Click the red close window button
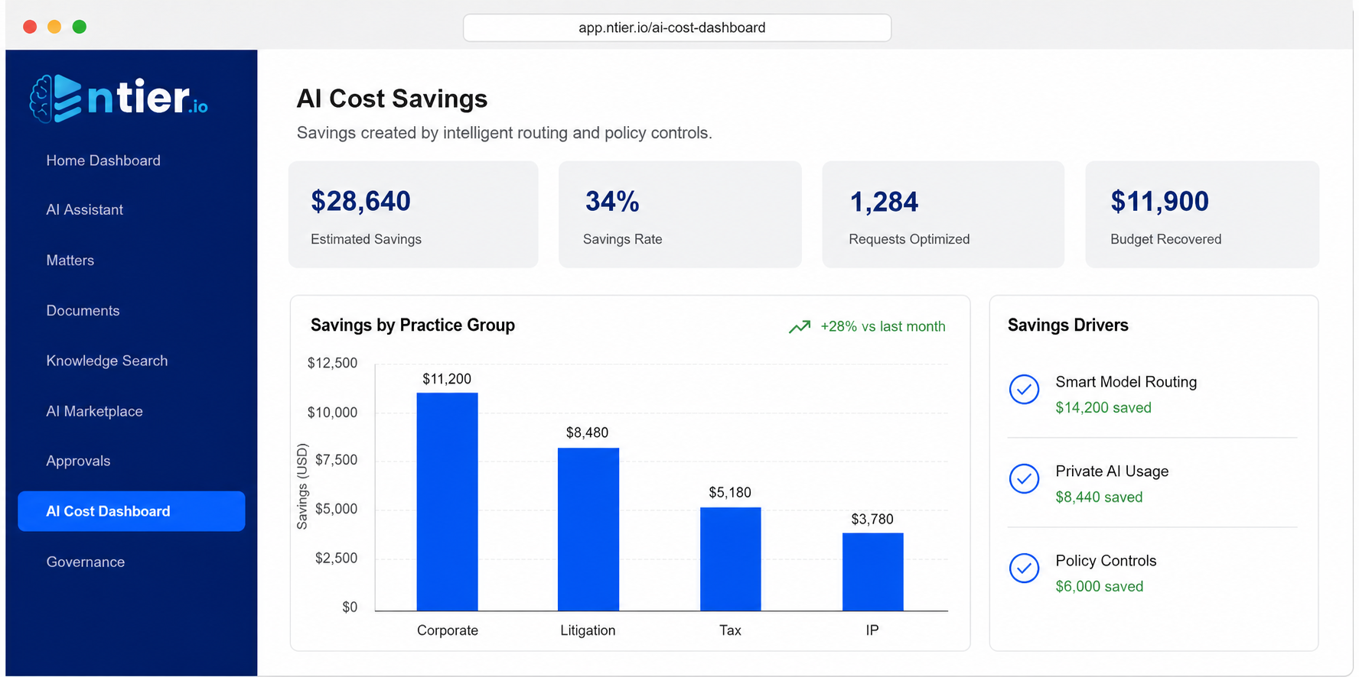 tap(30, 27)
